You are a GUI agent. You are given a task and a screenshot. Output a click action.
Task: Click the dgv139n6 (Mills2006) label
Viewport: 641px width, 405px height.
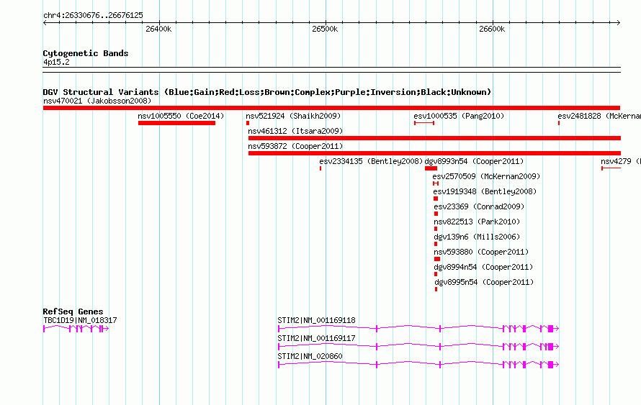point(477,237)
